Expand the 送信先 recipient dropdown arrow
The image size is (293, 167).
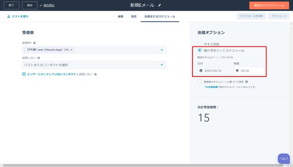coord(162,50)
